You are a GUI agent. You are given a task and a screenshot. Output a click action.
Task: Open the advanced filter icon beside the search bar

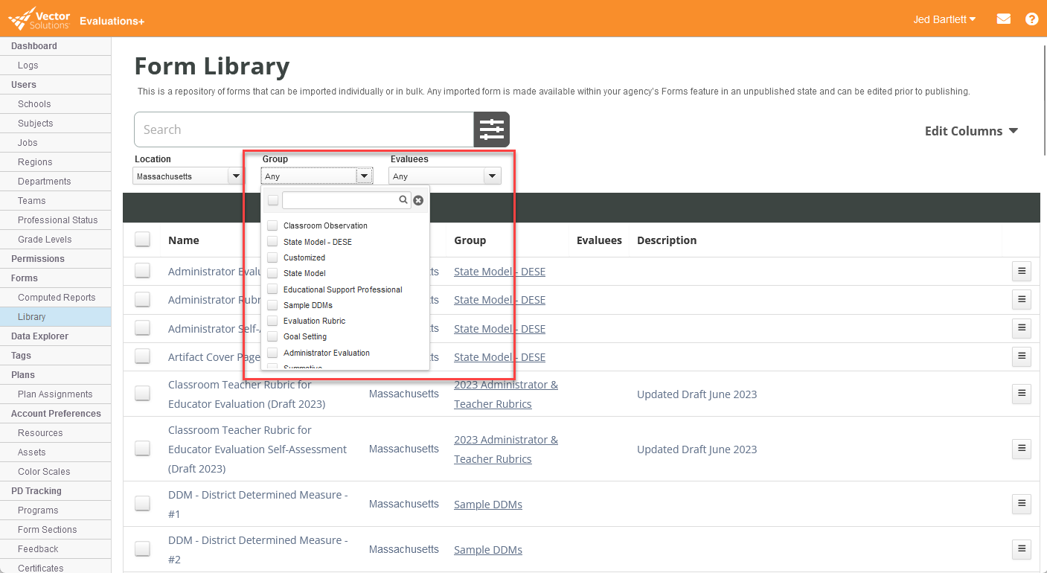click(491, 129)
